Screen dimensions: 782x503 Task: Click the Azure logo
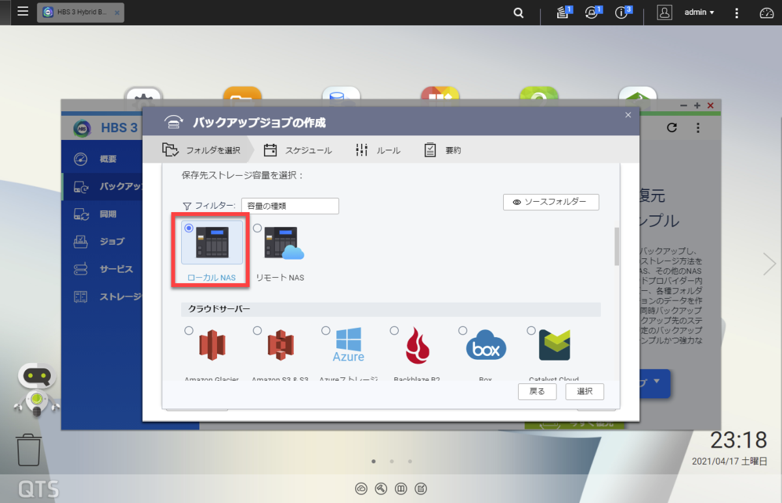coord(349,345)
